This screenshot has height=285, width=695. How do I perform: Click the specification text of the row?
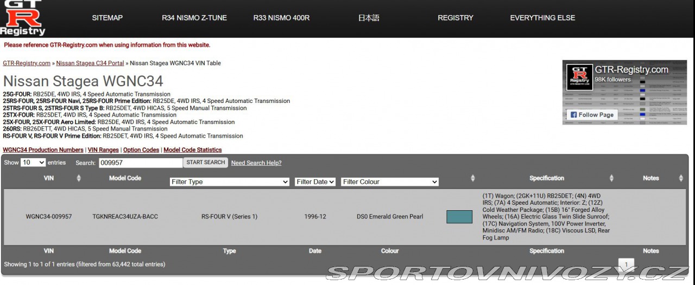pos(546,217)
